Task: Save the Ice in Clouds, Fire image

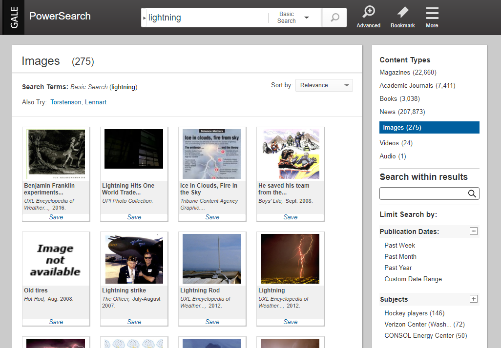Action: [212, 217]
